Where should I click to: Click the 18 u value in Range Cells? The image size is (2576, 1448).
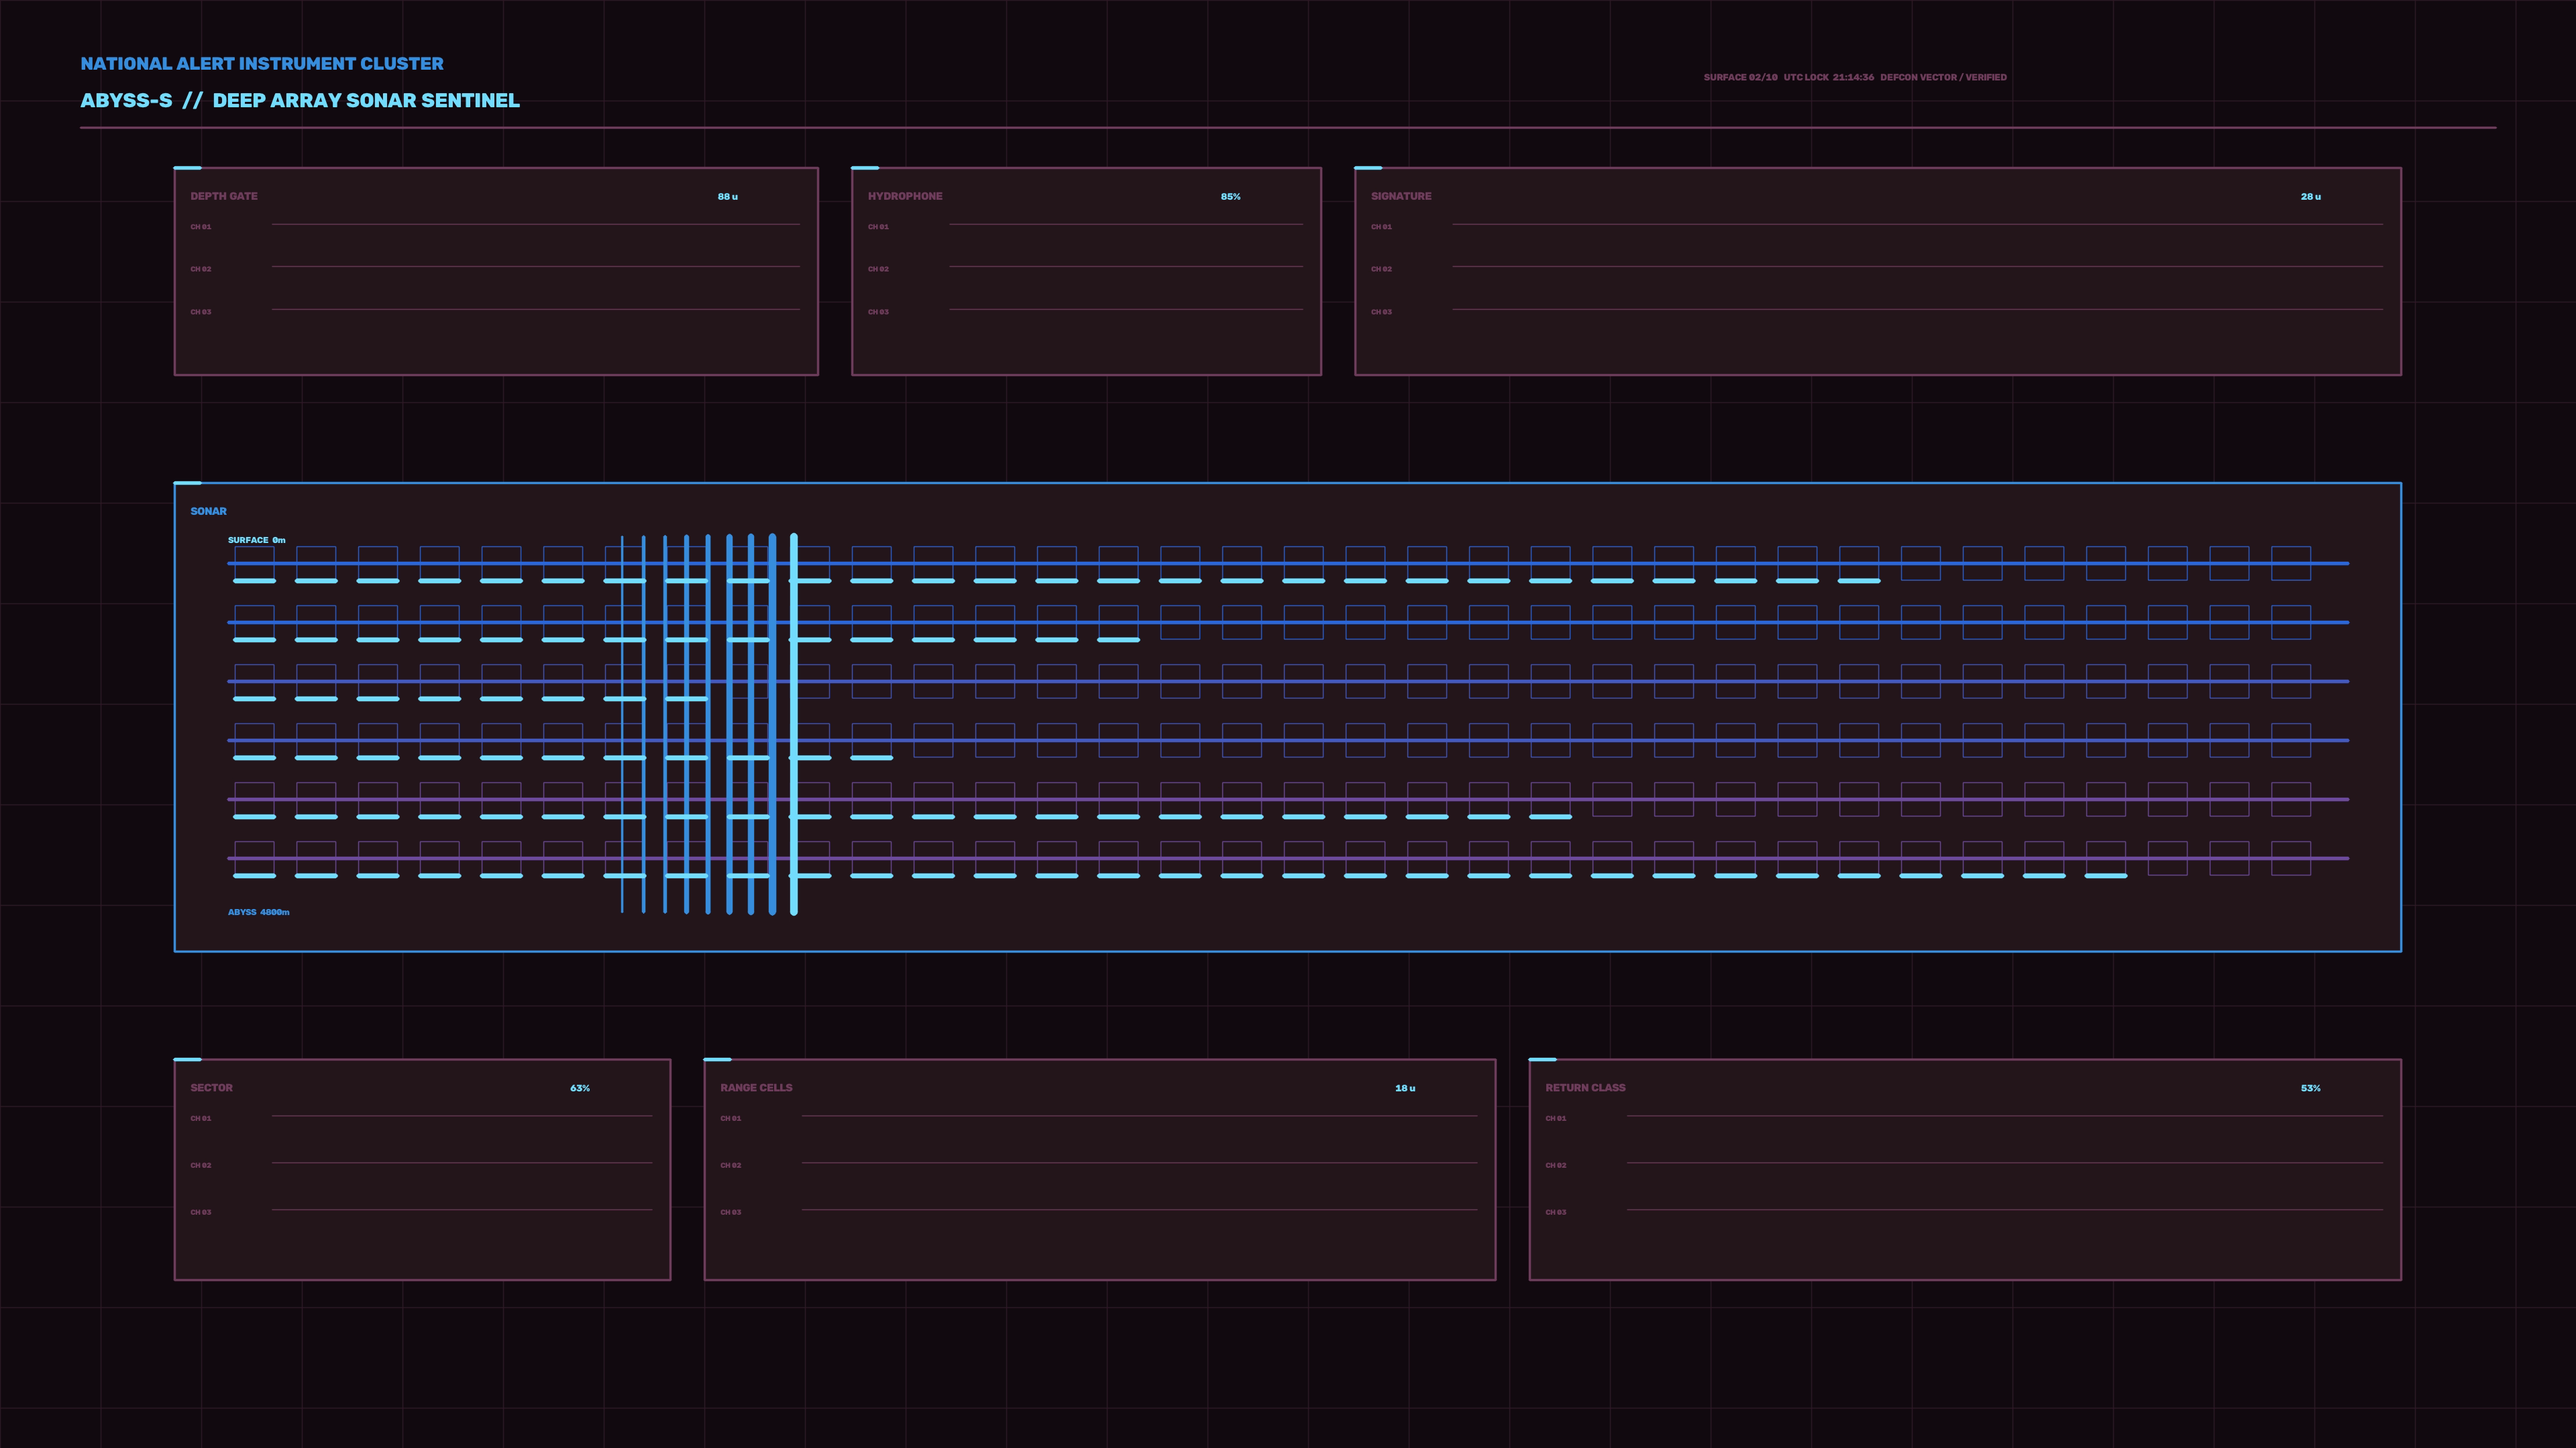(1405, 1088)
